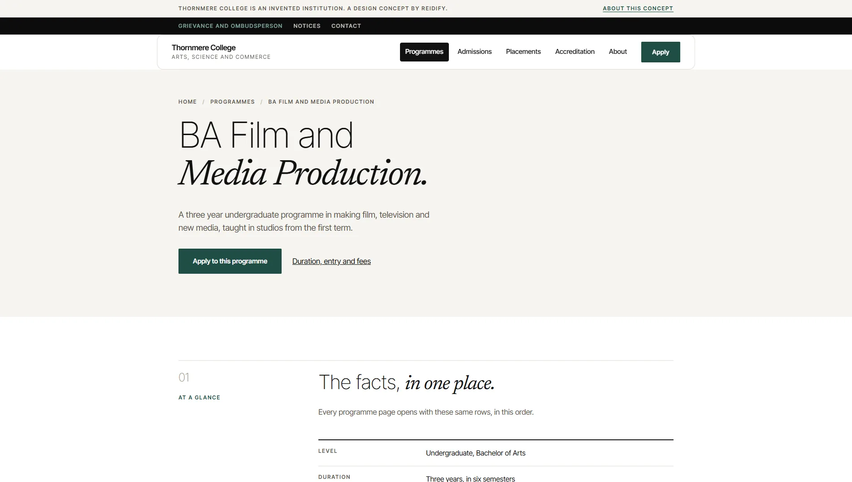Go to Notices in top bar
852x482 pixels.
307,26
